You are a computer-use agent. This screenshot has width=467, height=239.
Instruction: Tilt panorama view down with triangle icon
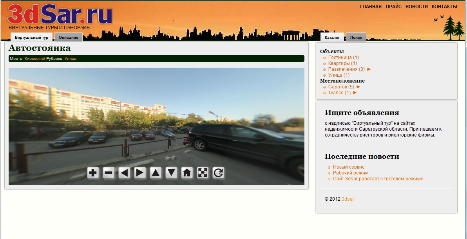[171, 173]
